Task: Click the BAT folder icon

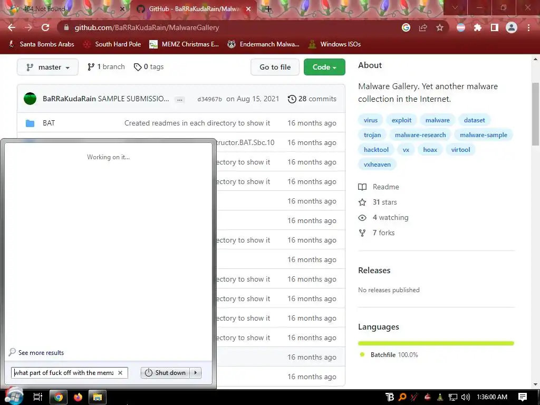Action: 30,123
